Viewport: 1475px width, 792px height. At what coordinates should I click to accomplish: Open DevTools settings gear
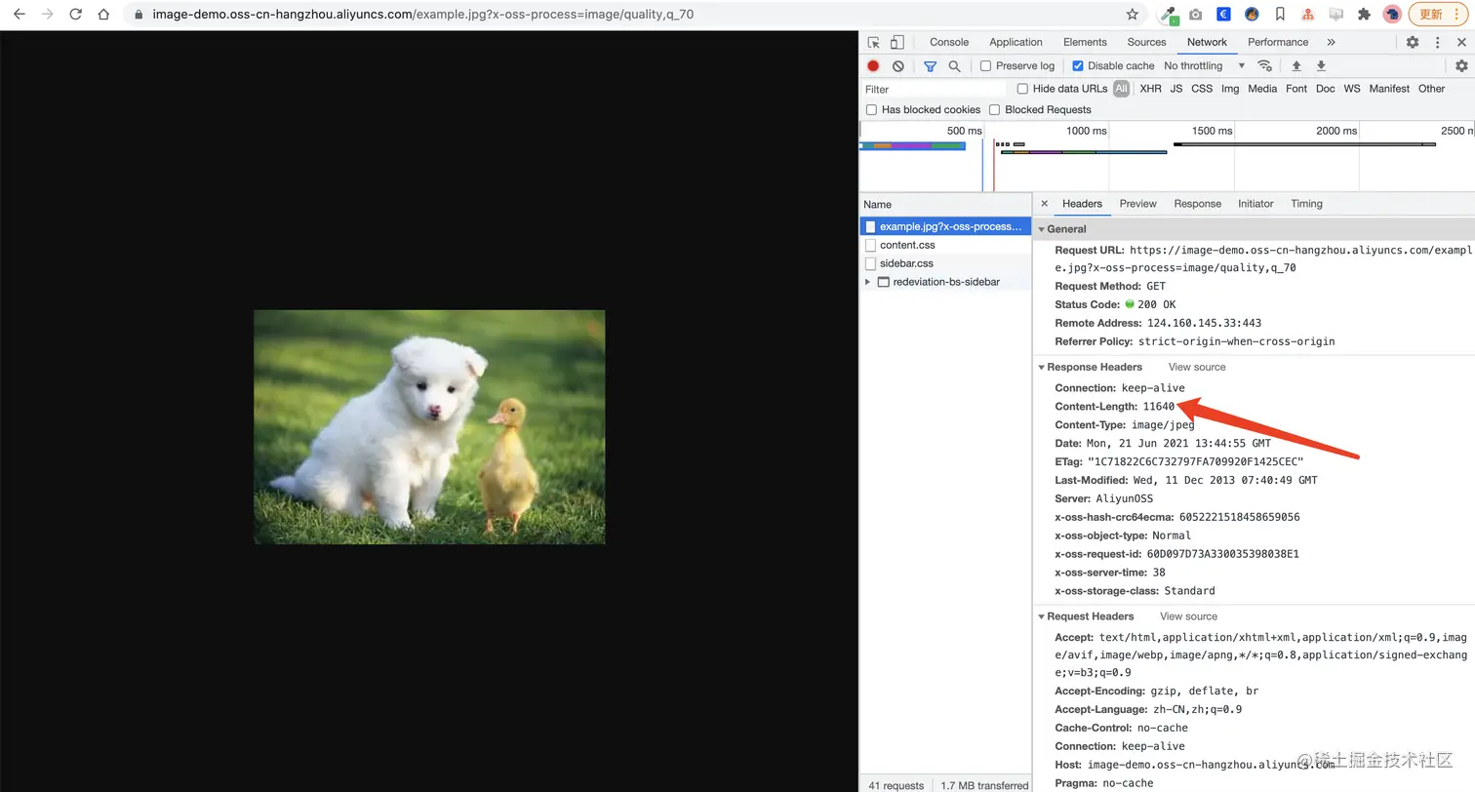tap(1412, 43)
